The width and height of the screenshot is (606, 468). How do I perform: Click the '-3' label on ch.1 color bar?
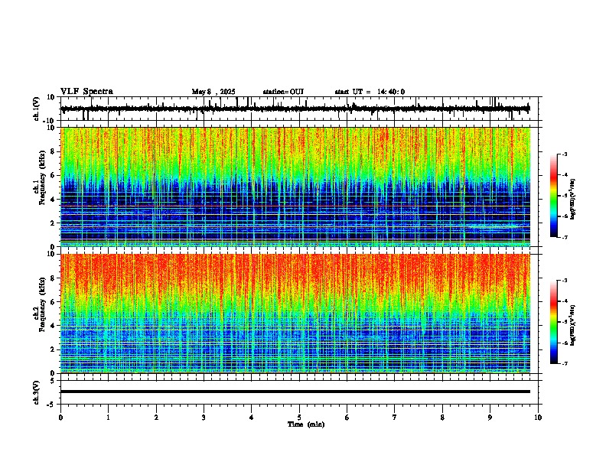[564, 154]
